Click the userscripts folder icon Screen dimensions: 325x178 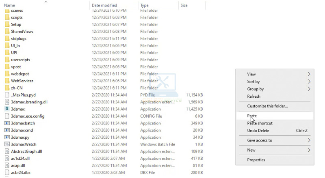pos(7,60)
